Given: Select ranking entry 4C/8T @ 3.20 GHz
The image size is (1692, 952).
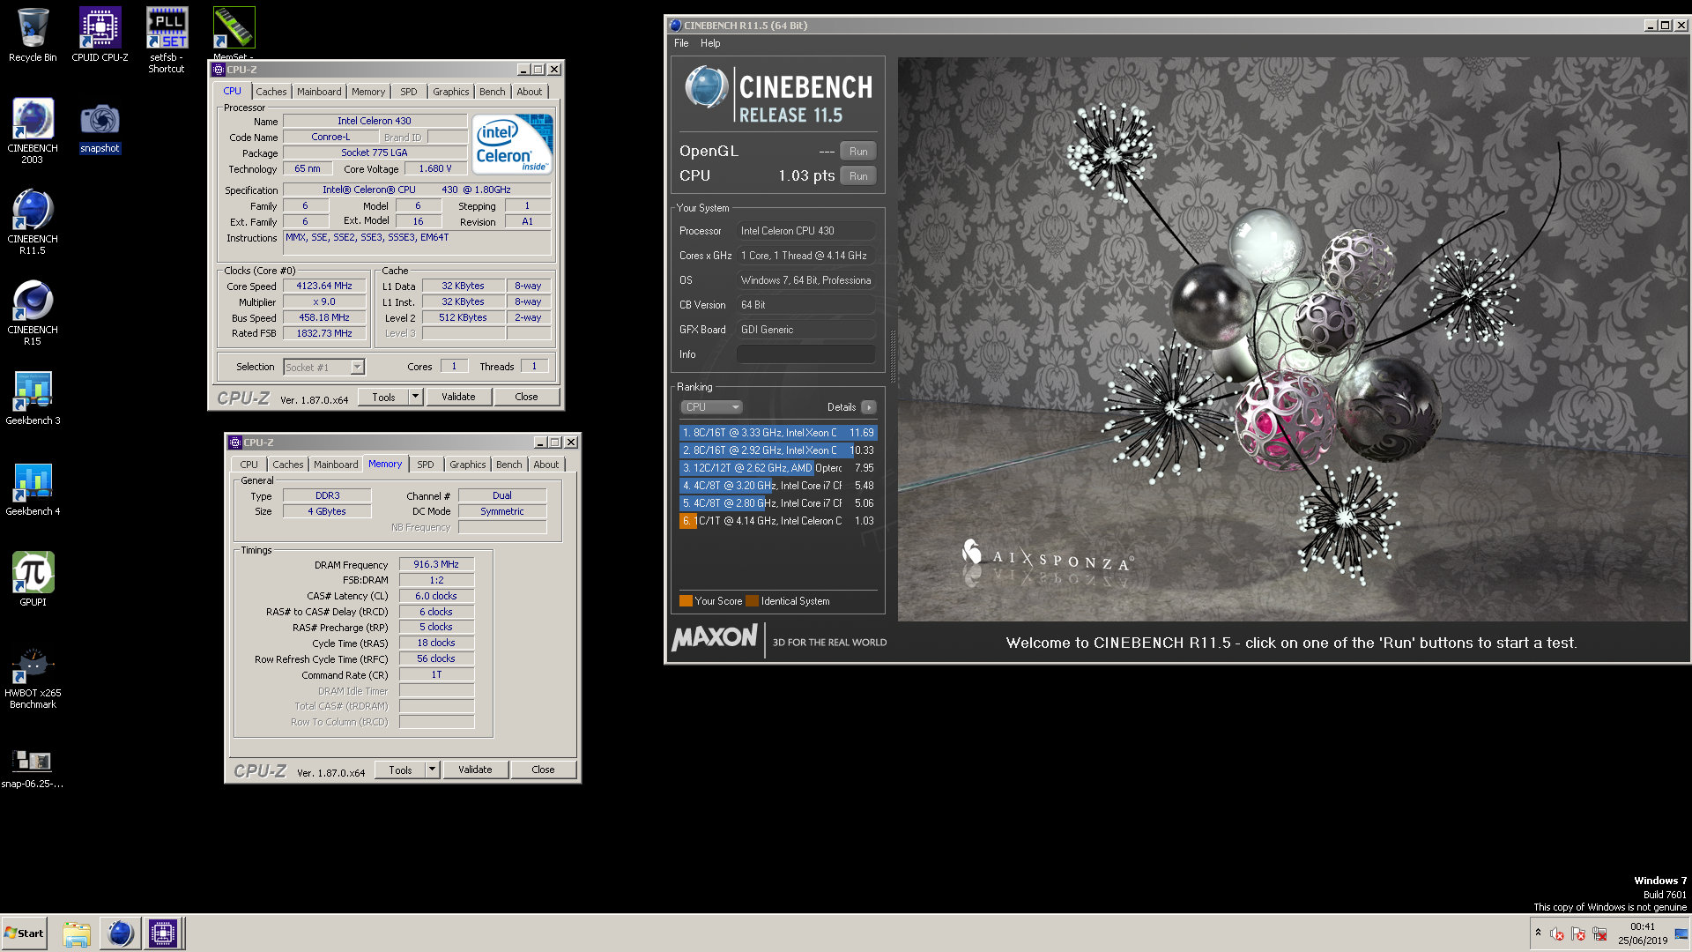Looking at the screenshot, I should coord(778,486).
